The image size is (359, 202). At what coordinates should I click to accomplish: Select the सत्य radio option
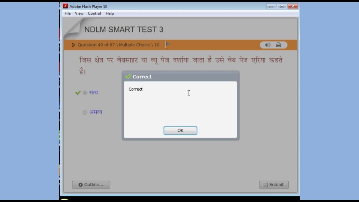point(85,93)
